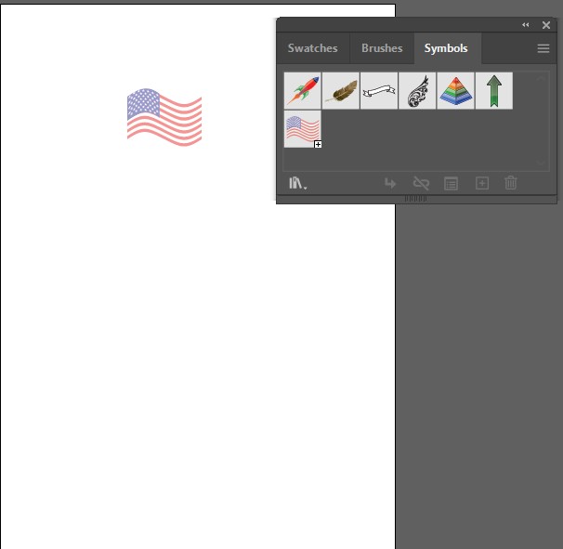Open Symbol Options button
The width and height of the screenshot is (563, 549).
tap(451, 184)
